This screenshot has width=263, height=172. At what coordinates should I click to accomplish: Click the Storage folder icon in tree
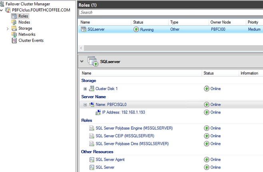pyautogui.click(x=14, y=28)
